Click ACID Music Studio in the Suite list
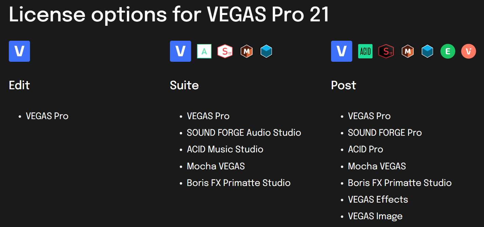484x227 pixels. tap(225, 149)
